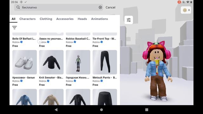Click Roblox creator name under Wetsuit Pants
The width and height of the screenshot is (203, 114).
click(x=96, y=81)
